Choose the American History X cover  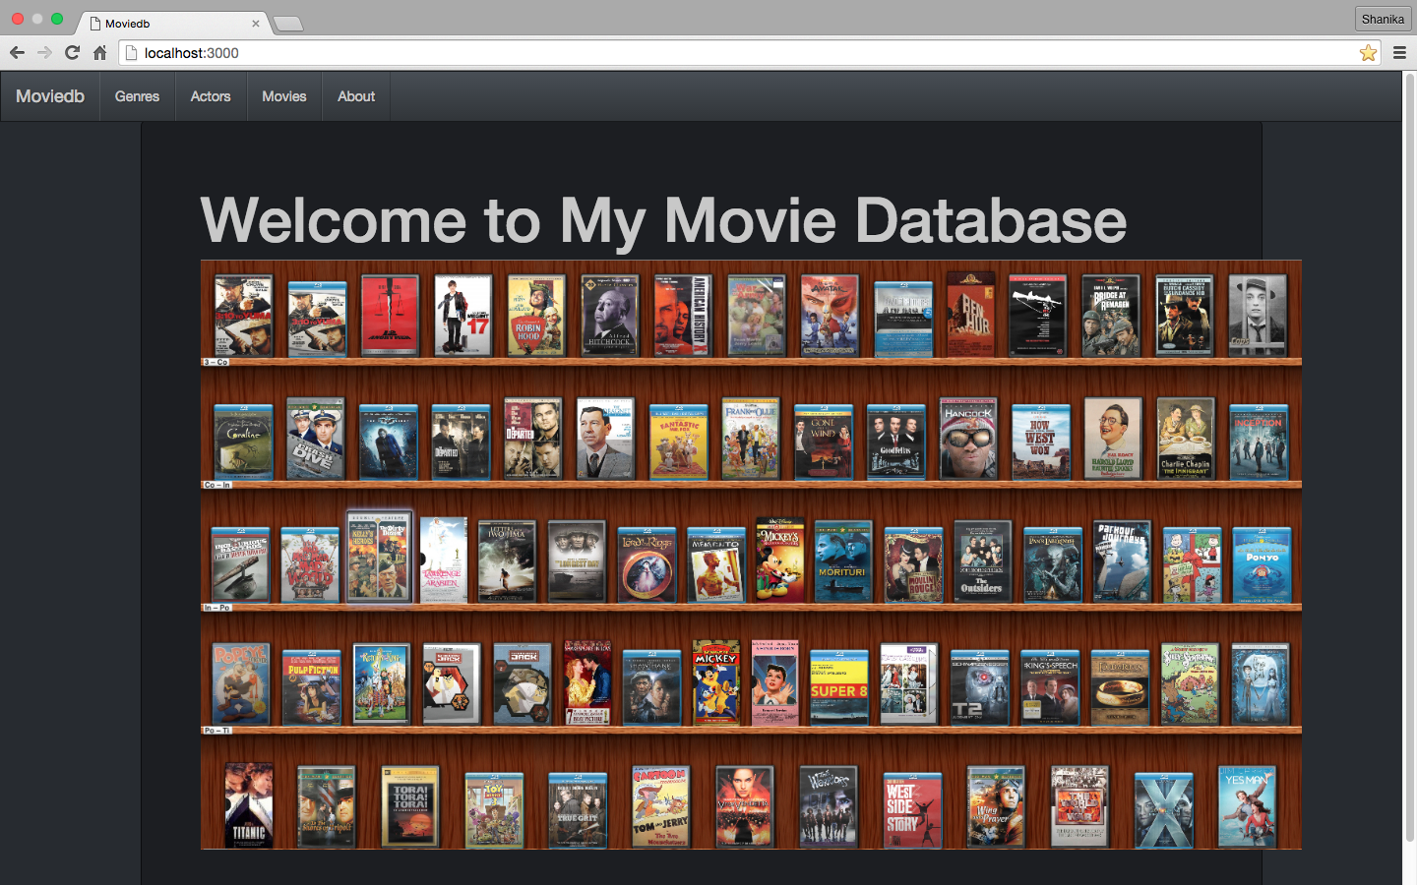coord(683,316)
